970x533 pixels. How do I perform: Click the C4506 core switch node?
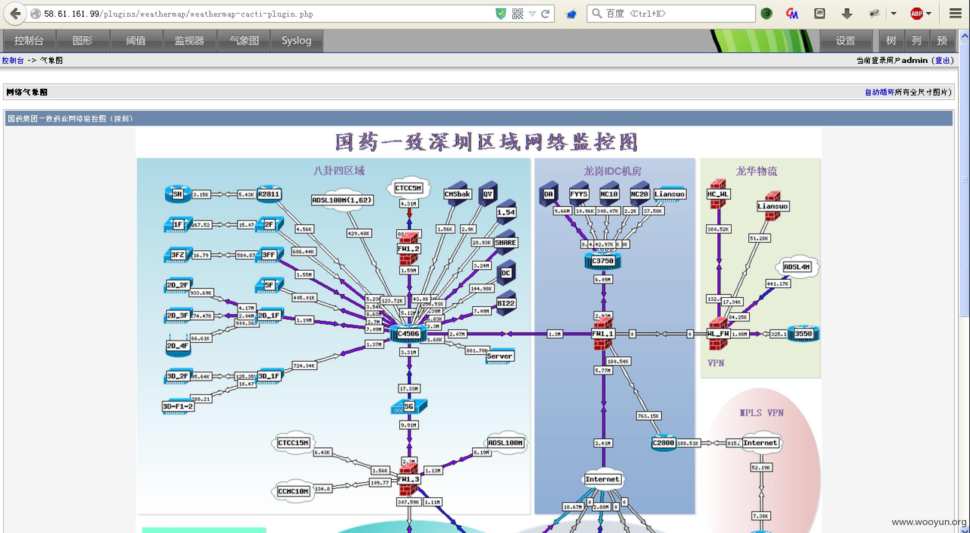point(408,334)
